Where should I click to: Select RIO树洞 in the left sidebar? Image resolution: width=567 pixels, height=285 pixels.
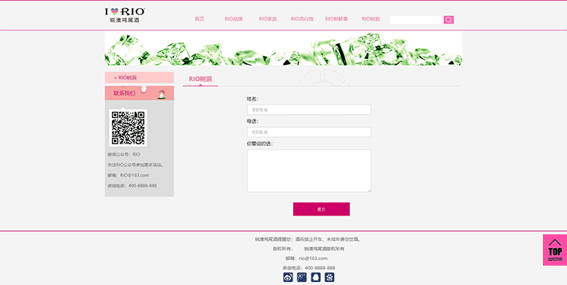click(x=139, y=77)
